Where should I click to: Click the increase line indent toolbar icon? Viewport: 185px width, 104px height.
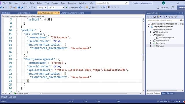pyautogui.click(x=104, y=8)
